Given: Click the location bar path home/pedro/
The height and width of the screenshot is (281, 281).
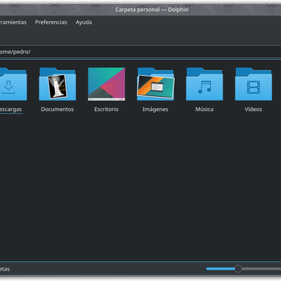Looking at the screenshot, I should click(15, 52).
